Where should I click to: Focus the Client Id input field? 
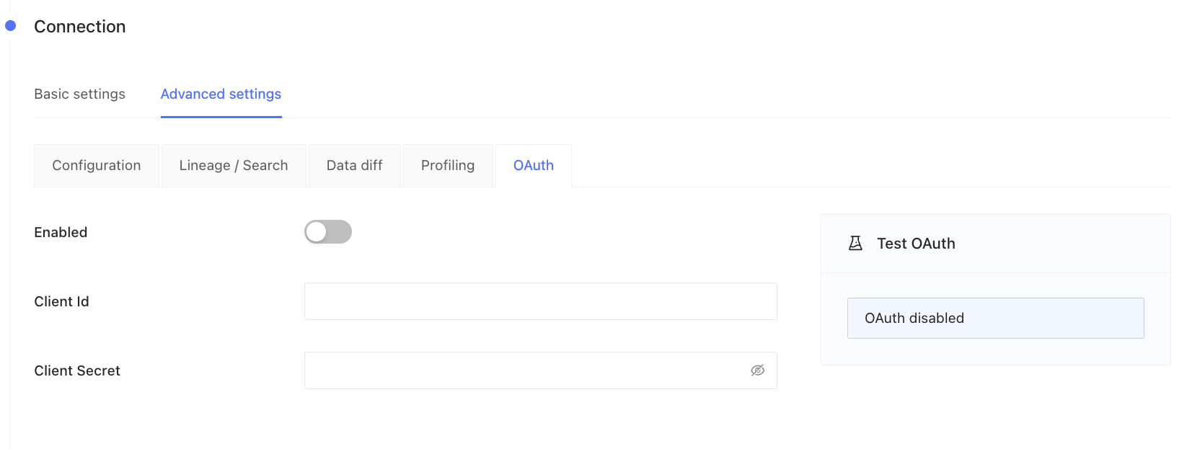(541, 301)
